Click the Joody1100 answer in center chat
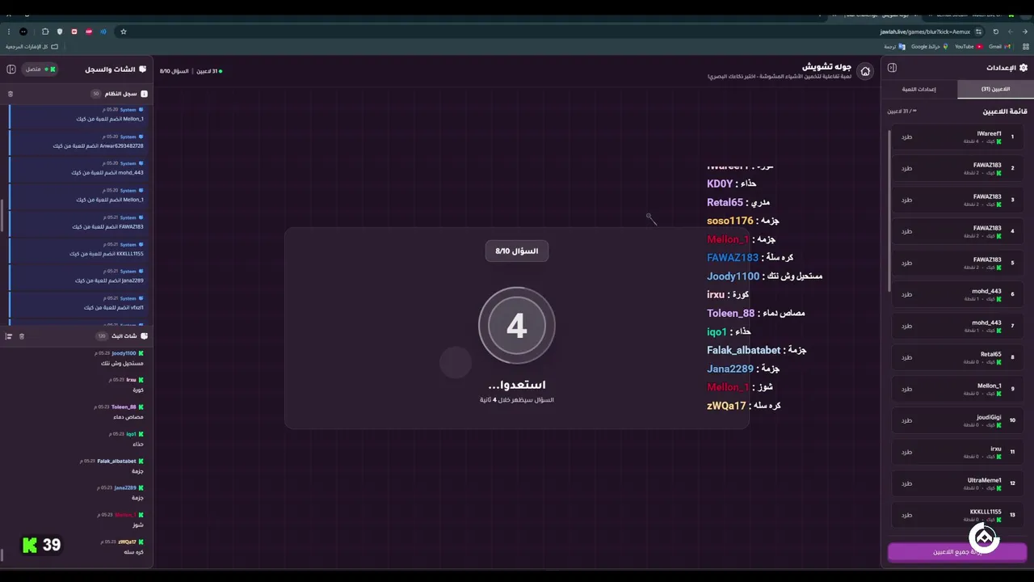Image resolution: width=1034 pixels, height=582 pixels. click(x=765, y=276)
